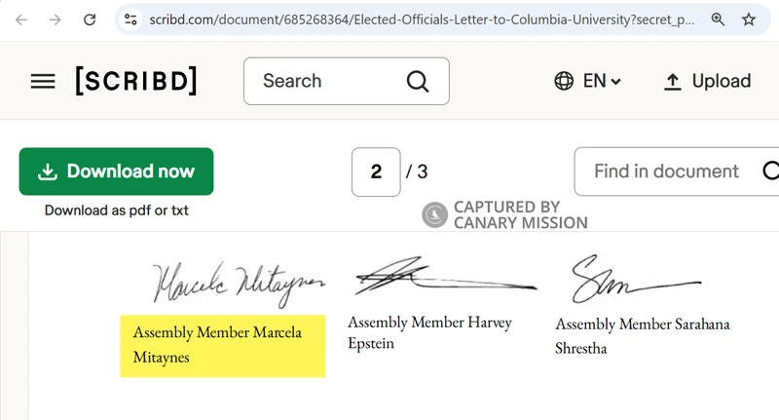Click the browser forward arrow
779x420 pixels.
click(x=55, y=19)
